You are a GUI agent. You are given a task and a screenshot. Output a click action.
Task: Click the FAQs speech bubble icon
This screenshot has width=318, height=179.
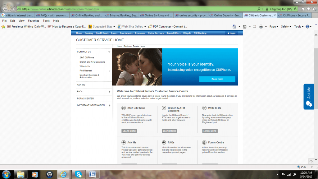(163, 142)
